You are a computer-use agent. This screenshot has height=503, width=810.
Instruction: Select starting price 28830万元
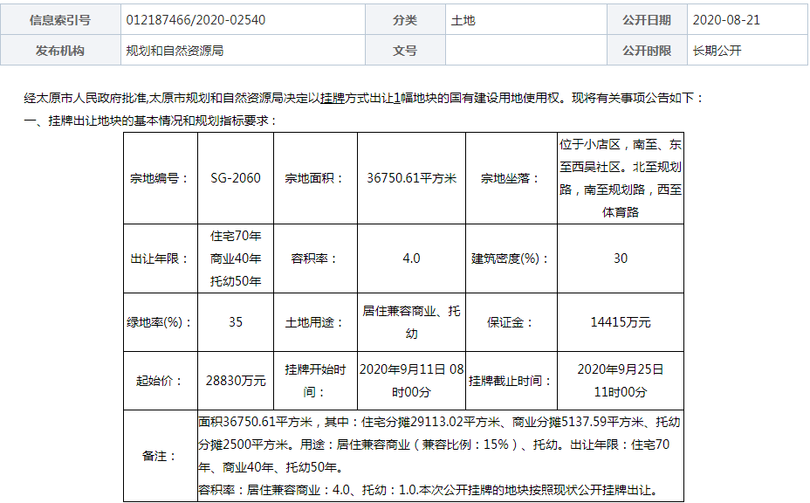[x=236, y=381]
